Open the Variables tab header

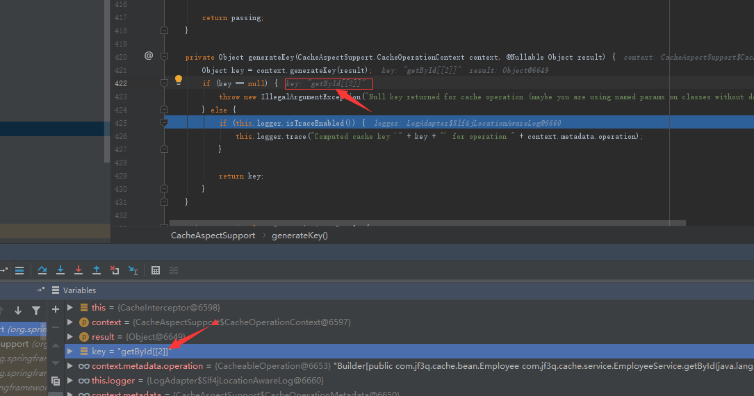click(79, 290)
